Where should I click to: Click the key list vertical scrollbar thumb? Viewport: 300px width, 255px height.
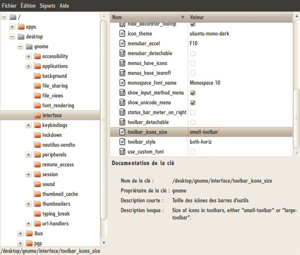297,119
